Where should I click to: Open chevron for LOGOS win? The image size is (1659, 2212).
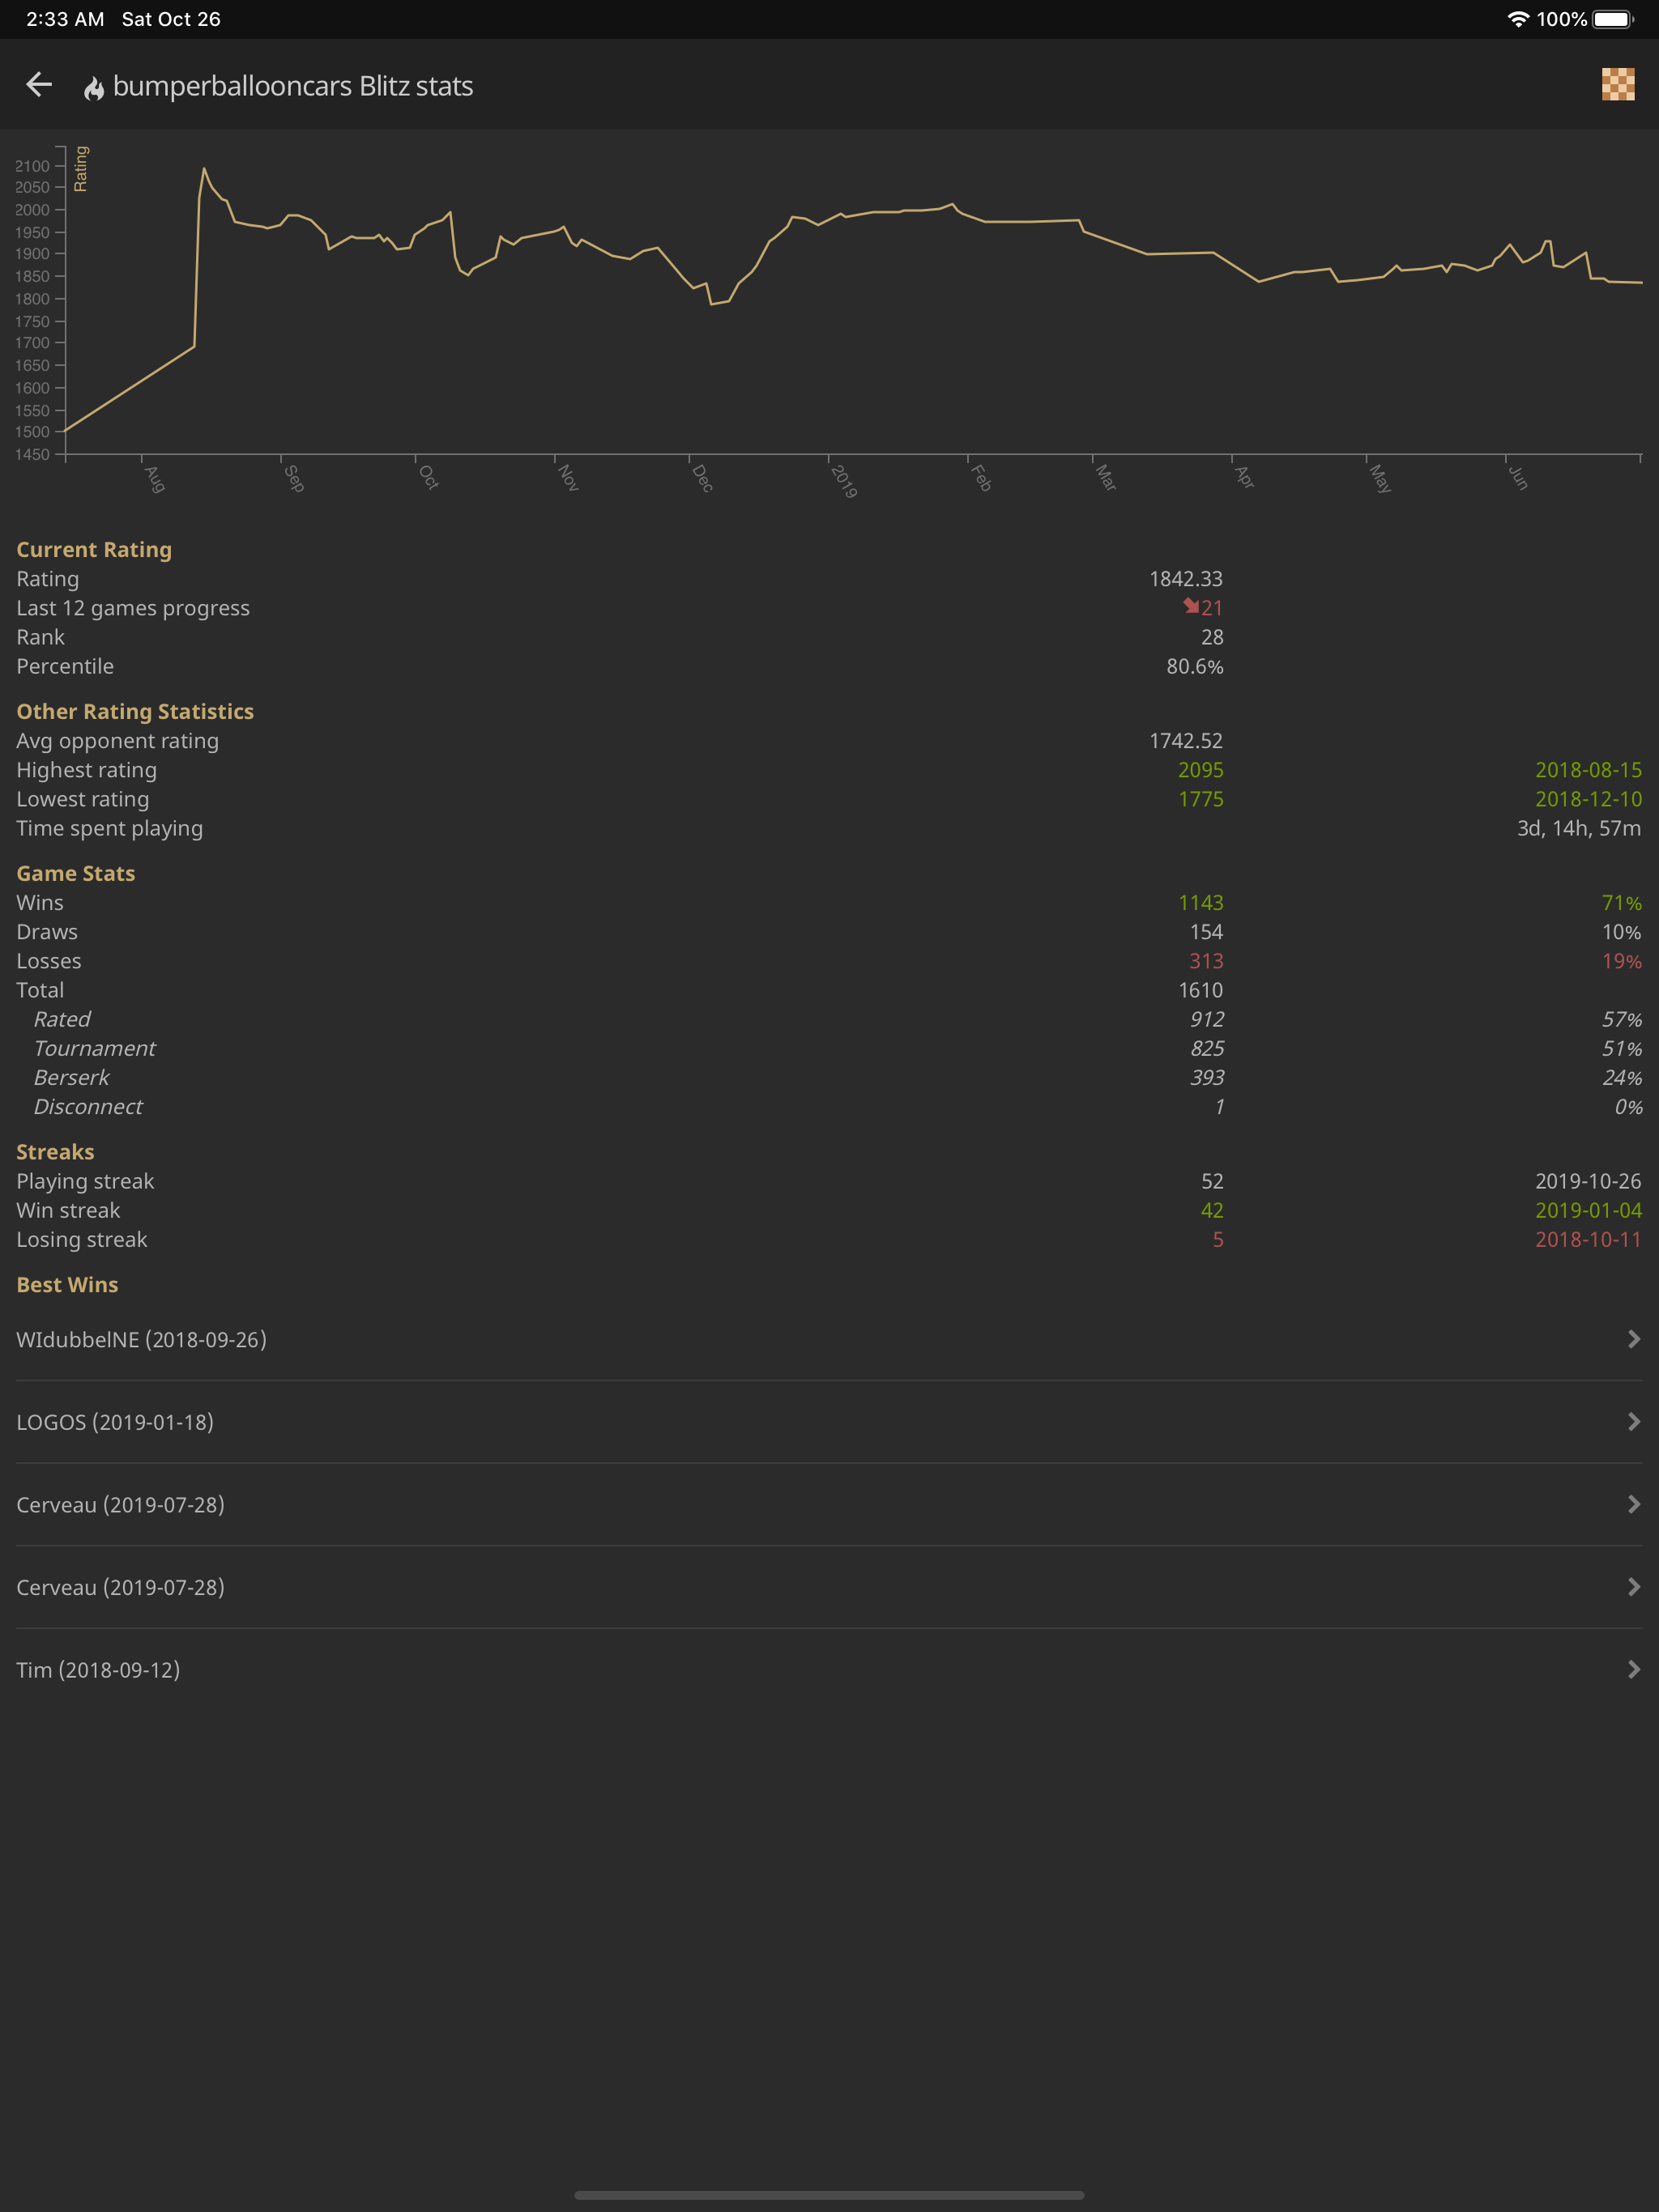click(x=1633, y=1422)
